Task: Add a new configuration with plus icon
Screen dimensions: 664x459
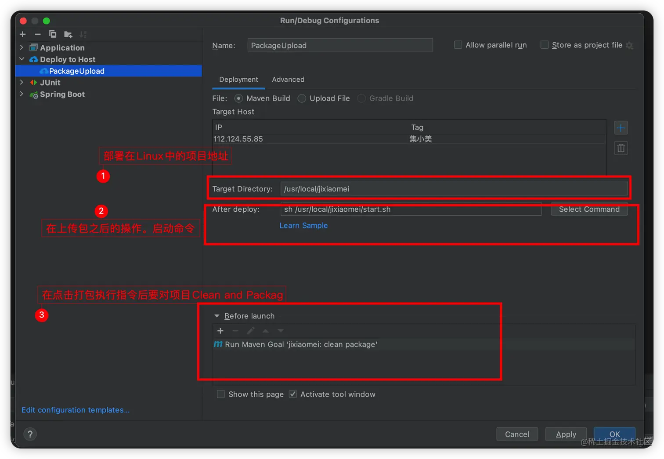Action: [x=23, y=34]
